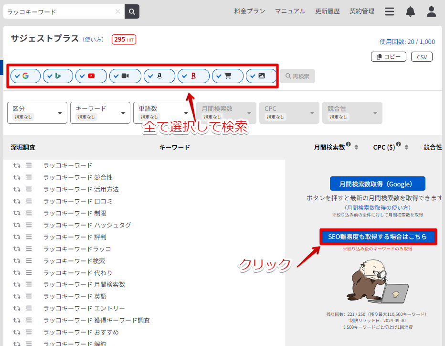
Task: Click the ラッコキーワード search input field
Action: coord(60,11)
